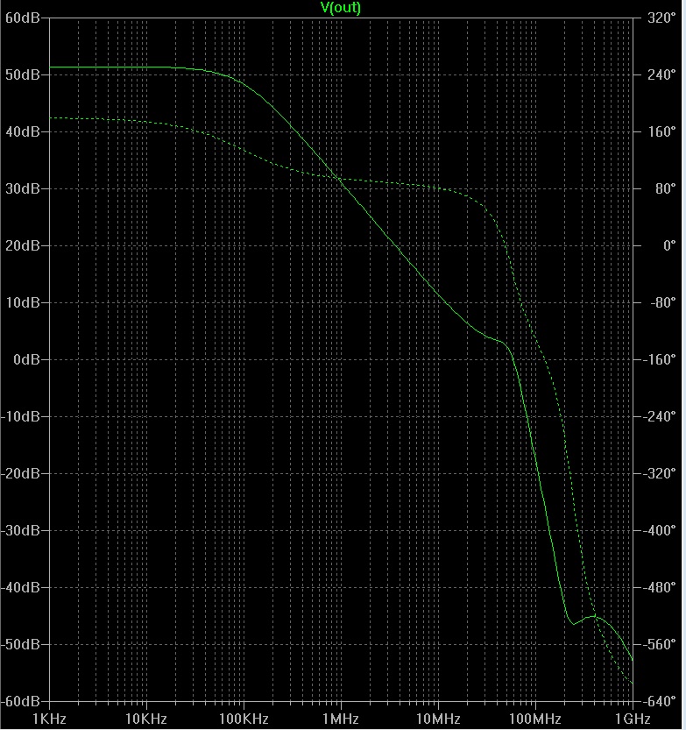Click the -30dB left axis label
The height and width of the screenshot is (730, 686).
(x=20, y=531)
